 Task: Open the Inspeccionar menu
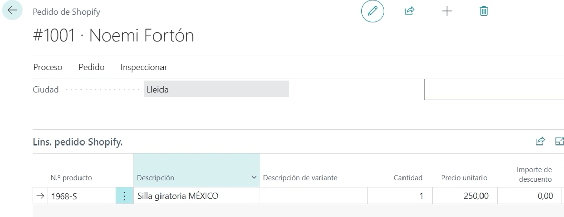pyautogui.click(x=144, y=67)
